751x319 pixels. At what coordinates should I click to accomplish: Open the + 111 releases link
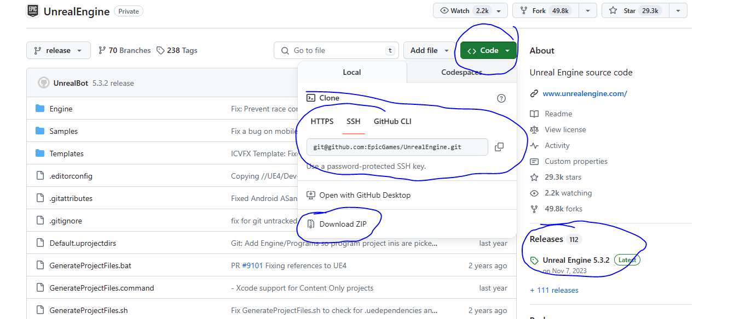[x=554, y=290]
